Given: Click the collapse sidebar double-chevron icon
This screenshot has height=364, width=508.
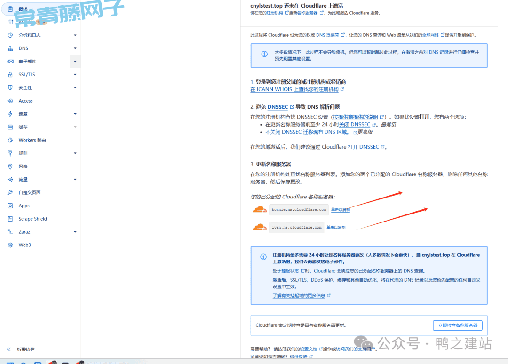Looking at the screenshot, I should pyautogui.click(x=9, y=349).
